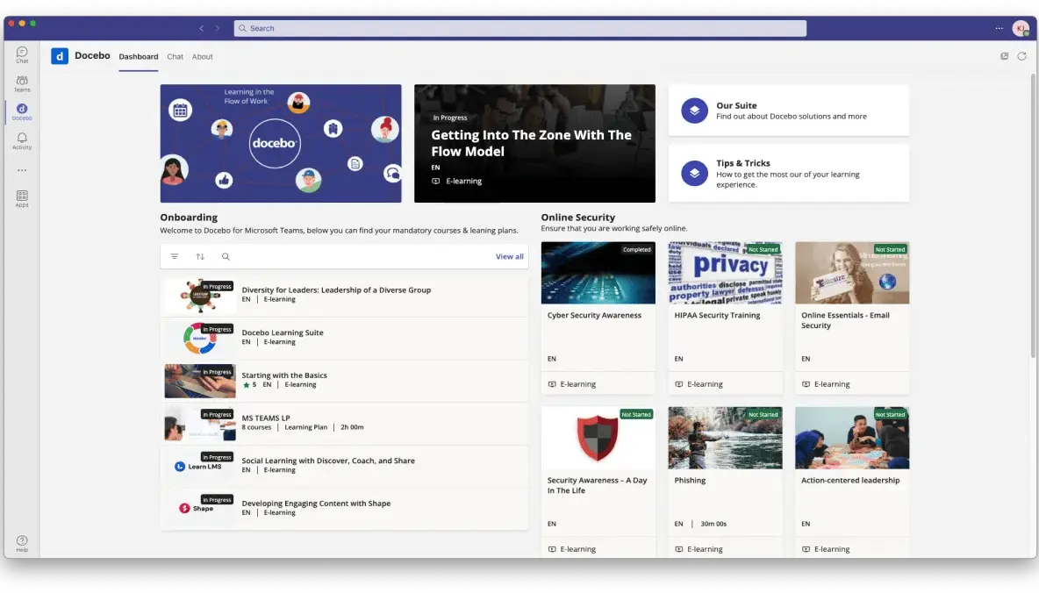Open Starting with the Basics course
Screen dimensions: 1039x593
tap(345, 381)
